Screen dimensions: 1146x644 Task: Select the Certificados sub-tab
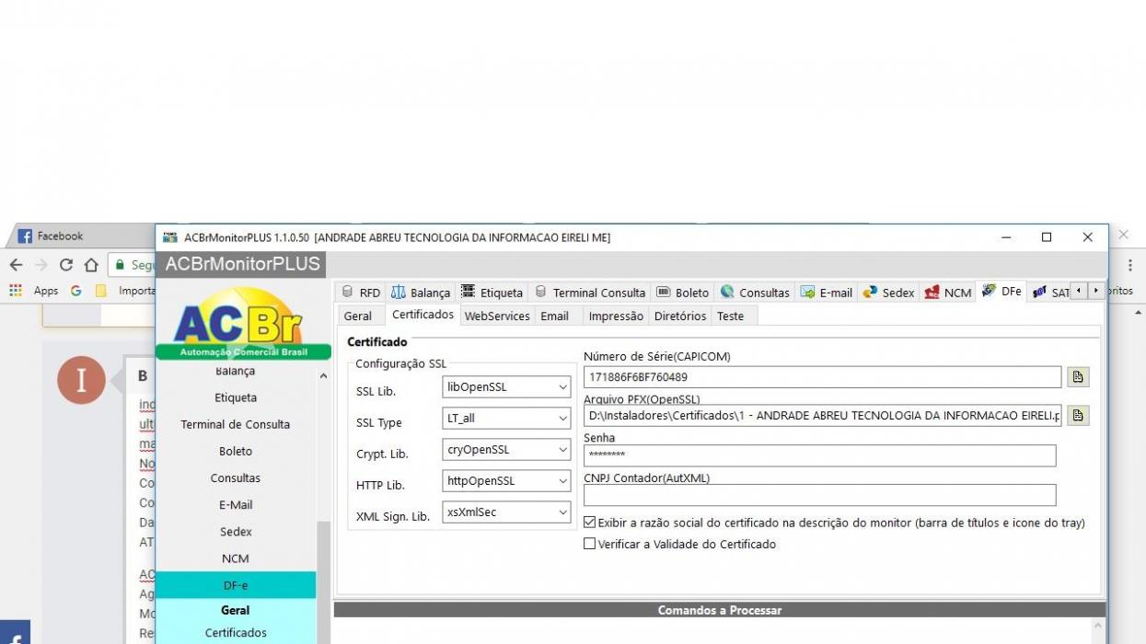[423, 315]
